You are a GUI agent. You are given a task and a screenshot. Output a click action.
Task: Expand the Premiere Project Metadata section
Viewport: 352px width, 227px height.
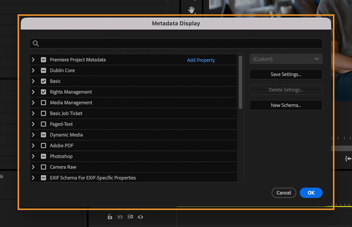33,60
